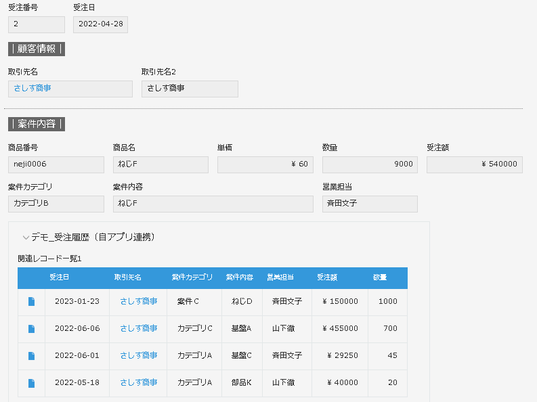Open さしす商事 link in 2023-01-23 row
537x402 pixels.
point(138,301)
